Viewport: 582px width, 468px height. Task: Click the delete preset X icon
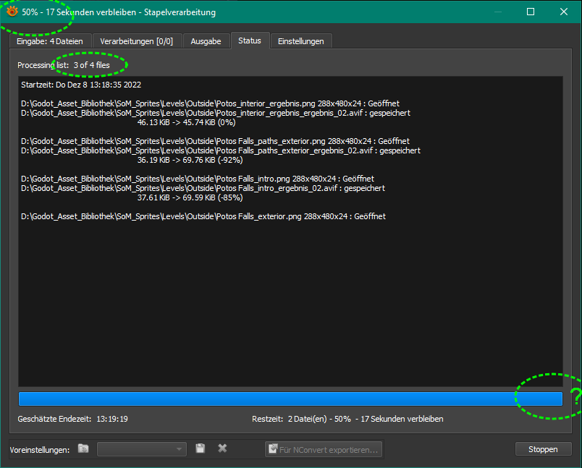(222, 449)
